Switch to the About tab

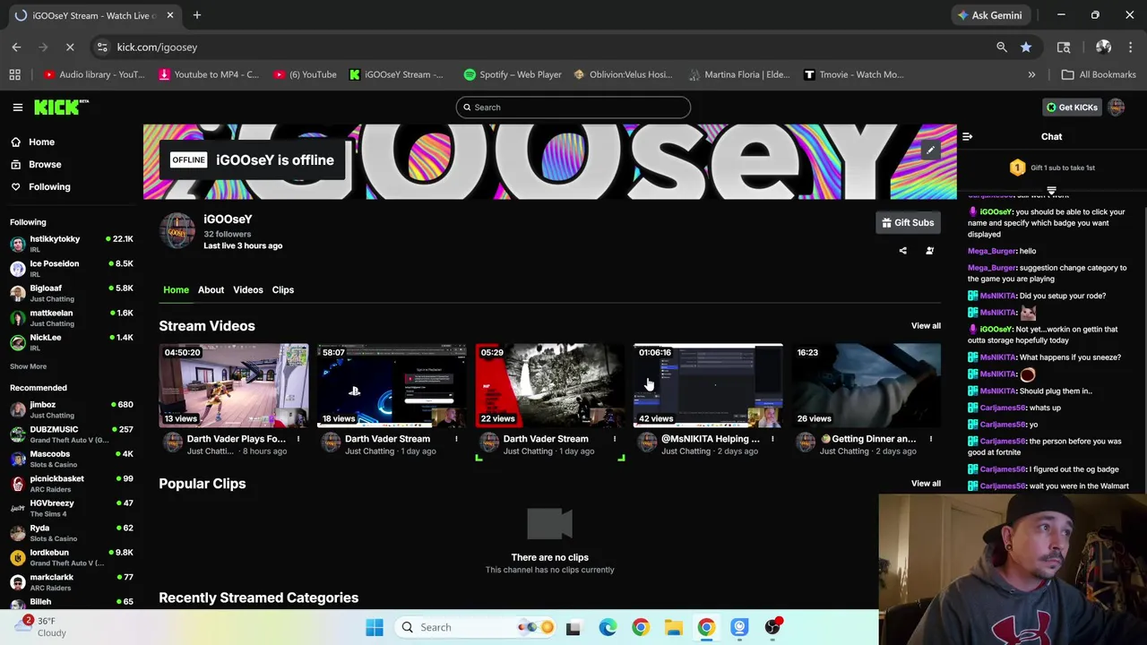[211, 289]
